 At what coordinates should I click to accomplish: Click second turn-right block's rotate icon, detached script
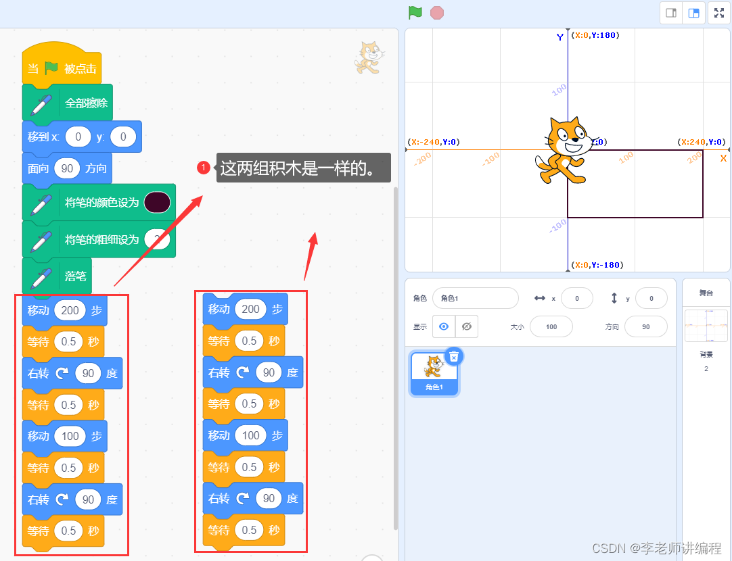tap(243, 499)
